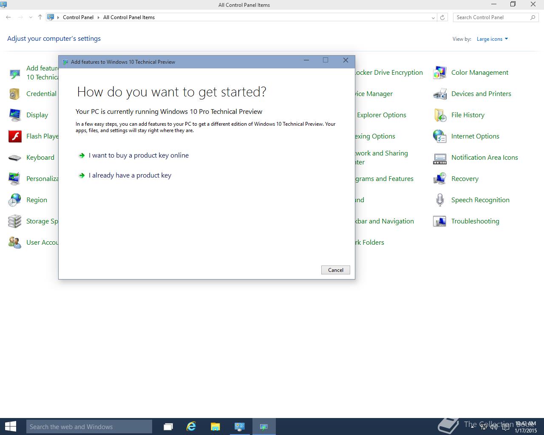Screen dimensions: 544x435
Task: Expand the address bar history dropdown
Action: coord(433,17)
